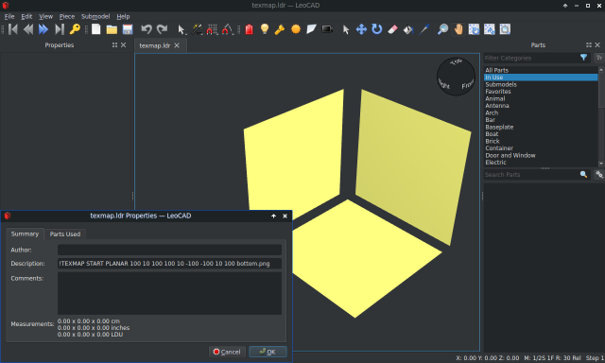Select the All Parts category
This screenshot has height=363, width=605.
tap(541, 70)
